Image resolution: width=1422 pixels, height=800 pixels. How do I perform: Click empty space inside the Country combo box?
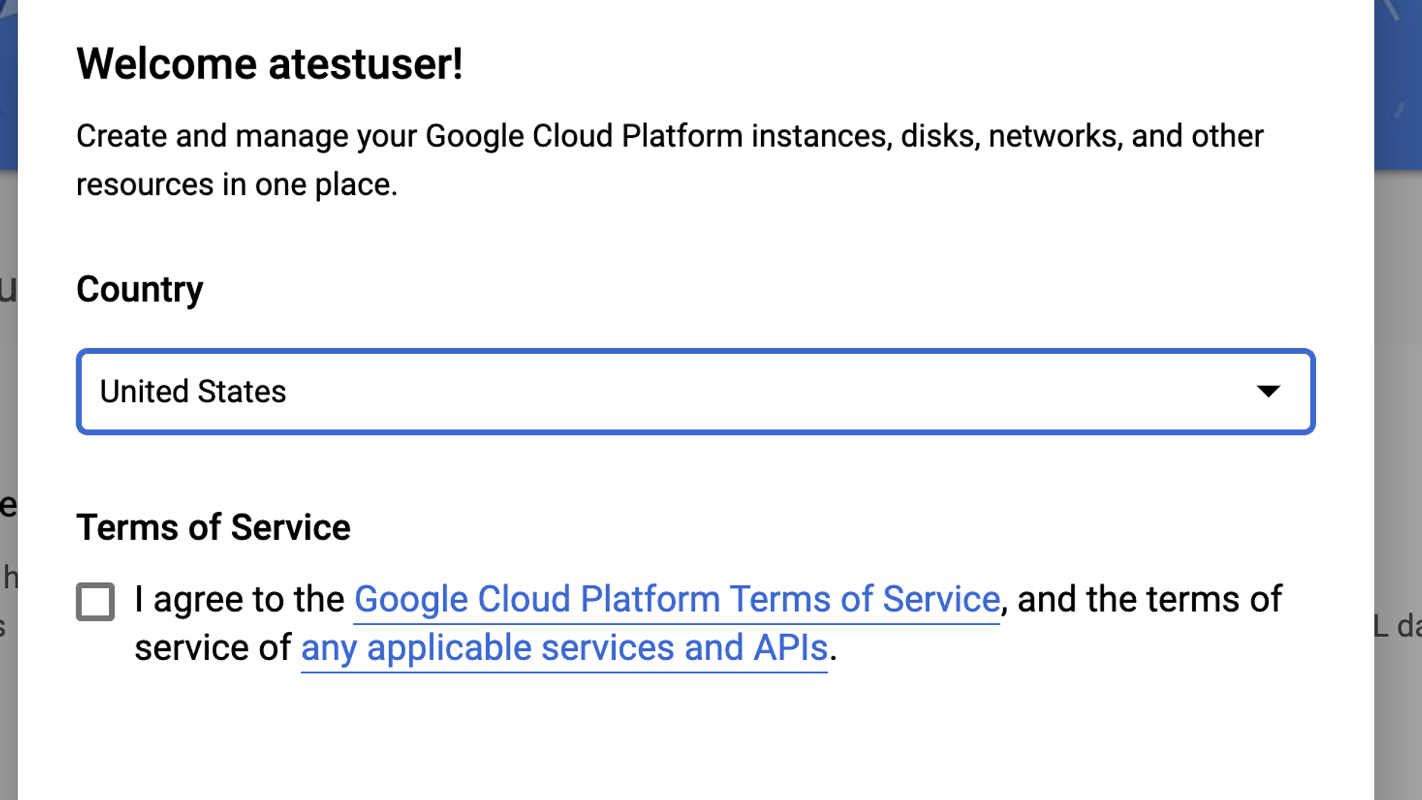[x=741, y=391]
